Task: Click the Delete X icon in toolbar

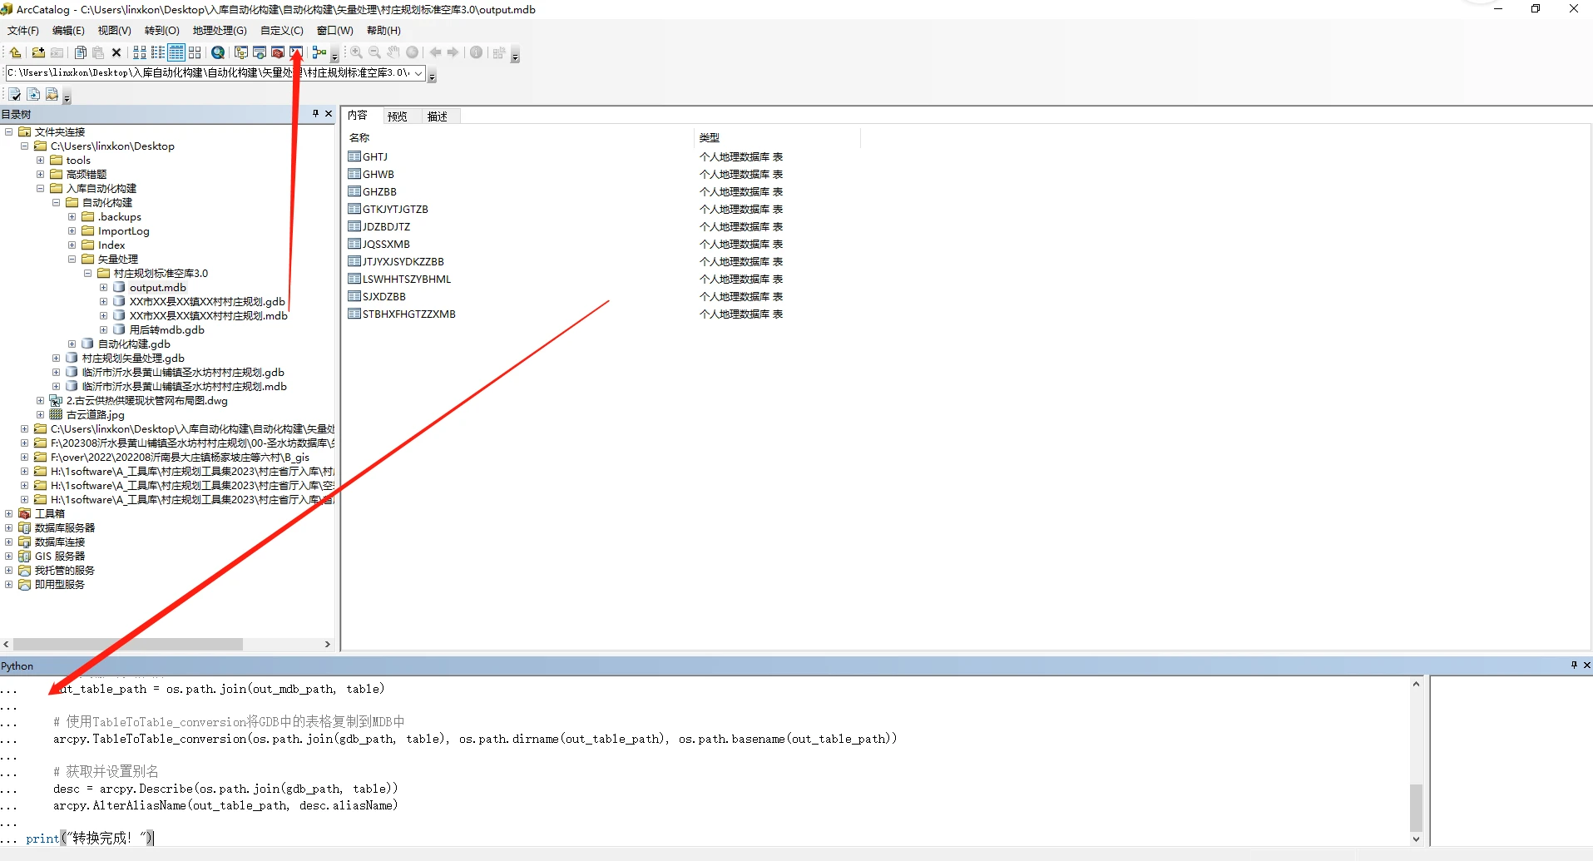Action: [x=116, y=52]
